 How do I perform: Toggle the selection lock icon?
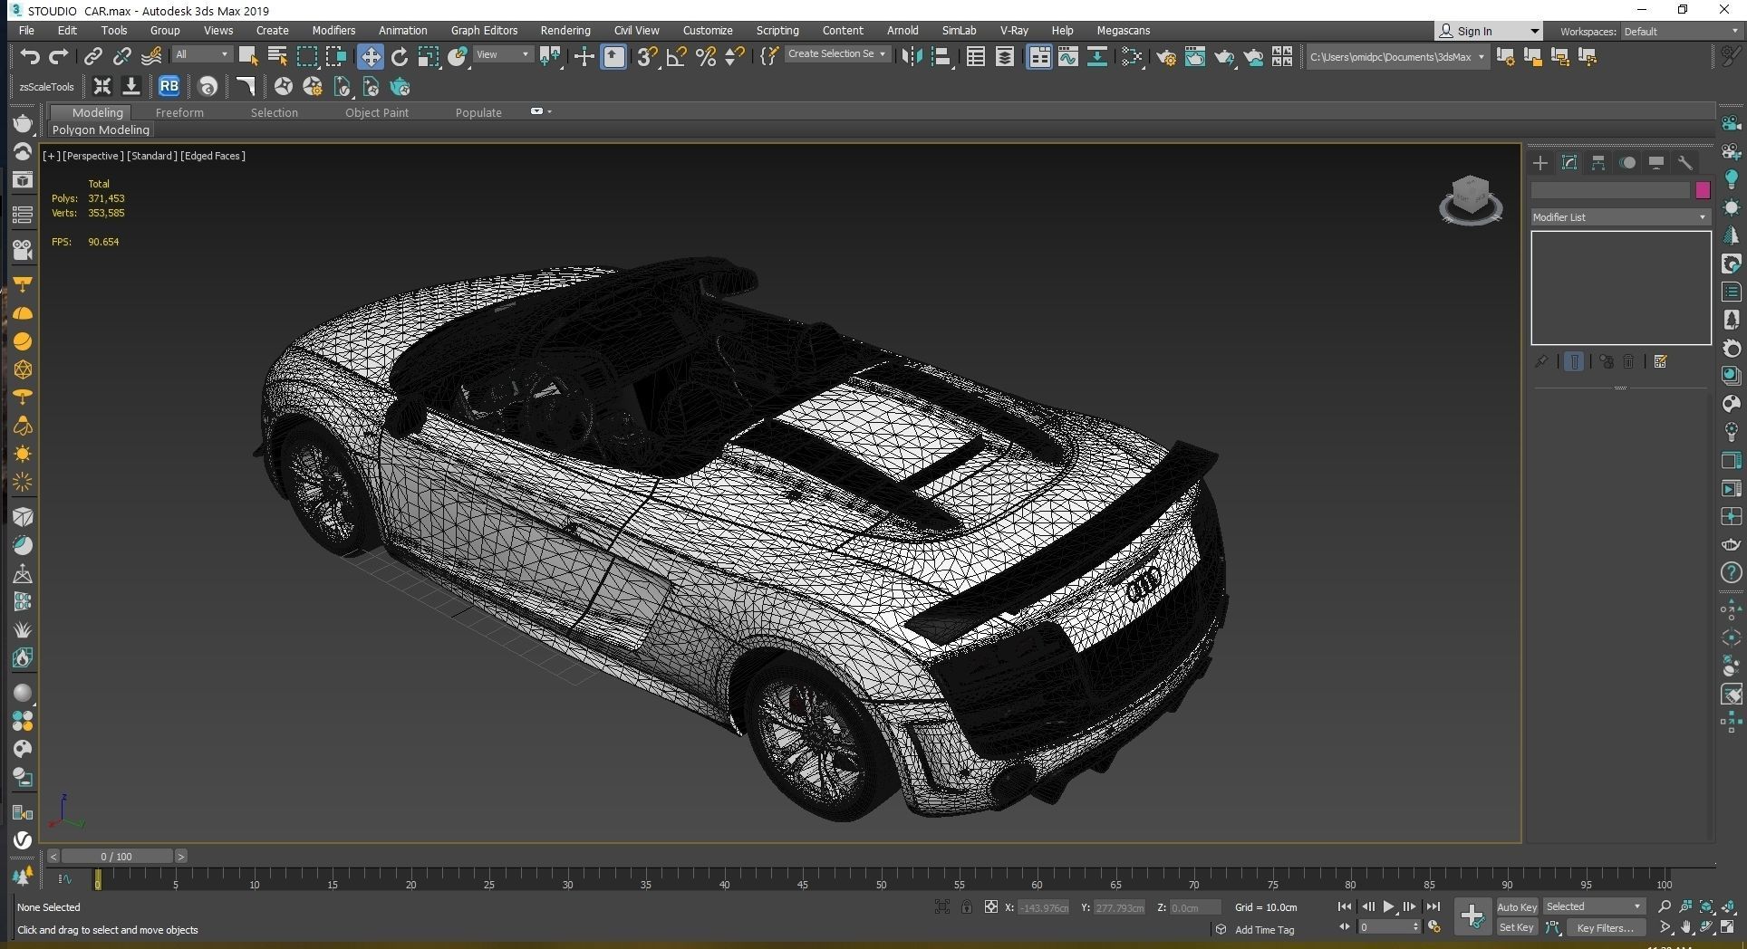(x=967, y=907)
